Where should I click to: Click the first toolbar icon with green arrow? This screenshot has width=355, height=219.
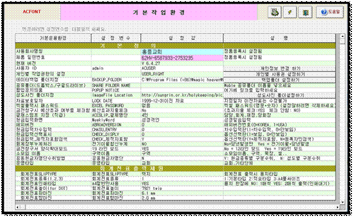pyautogui.click(x=274, y=12)
